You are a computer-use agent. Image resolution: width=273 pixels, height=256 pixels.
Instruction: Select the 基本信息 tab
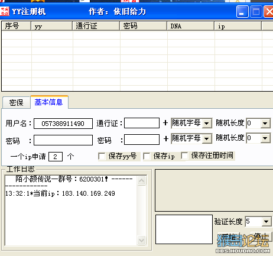[49, 102]
